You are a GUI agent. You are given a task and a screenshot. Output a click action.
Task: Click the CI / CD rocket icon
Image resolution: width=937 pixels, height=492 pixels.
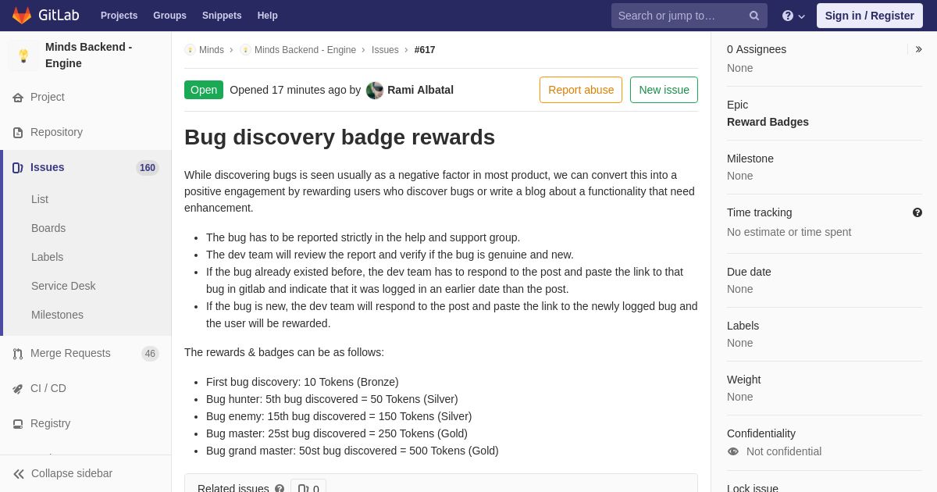click(x=18, y=389)
